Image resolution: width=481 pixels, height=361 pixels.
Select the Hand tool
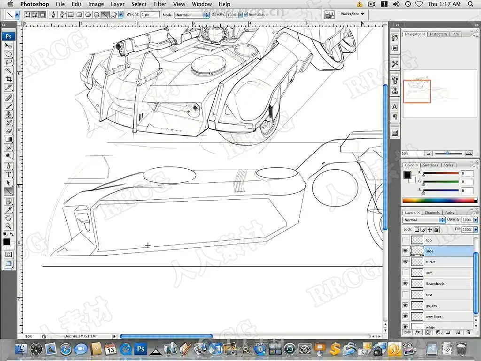[8, 218]
